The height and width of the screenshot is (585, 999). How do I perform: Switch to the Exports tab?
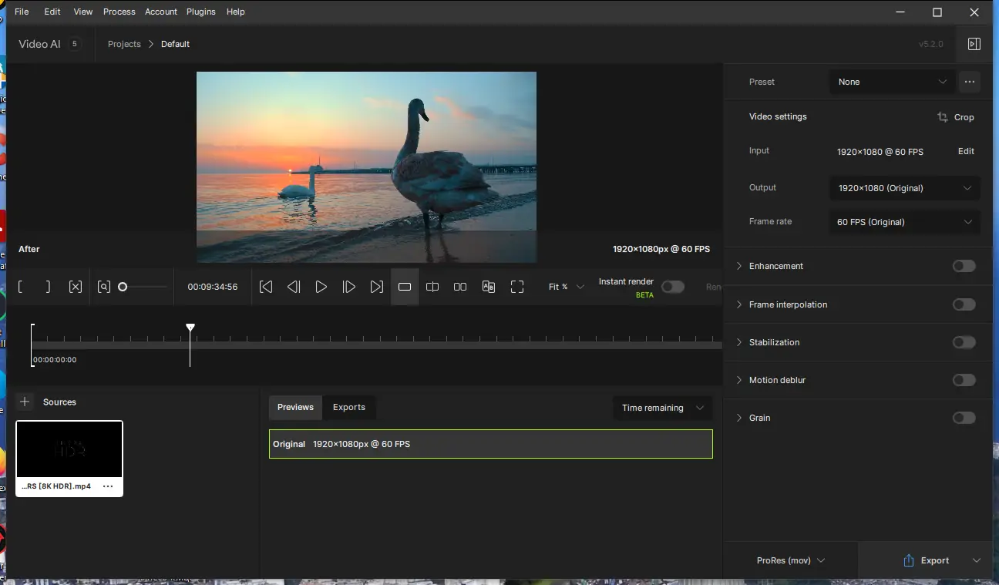click(x=348, y=407)
